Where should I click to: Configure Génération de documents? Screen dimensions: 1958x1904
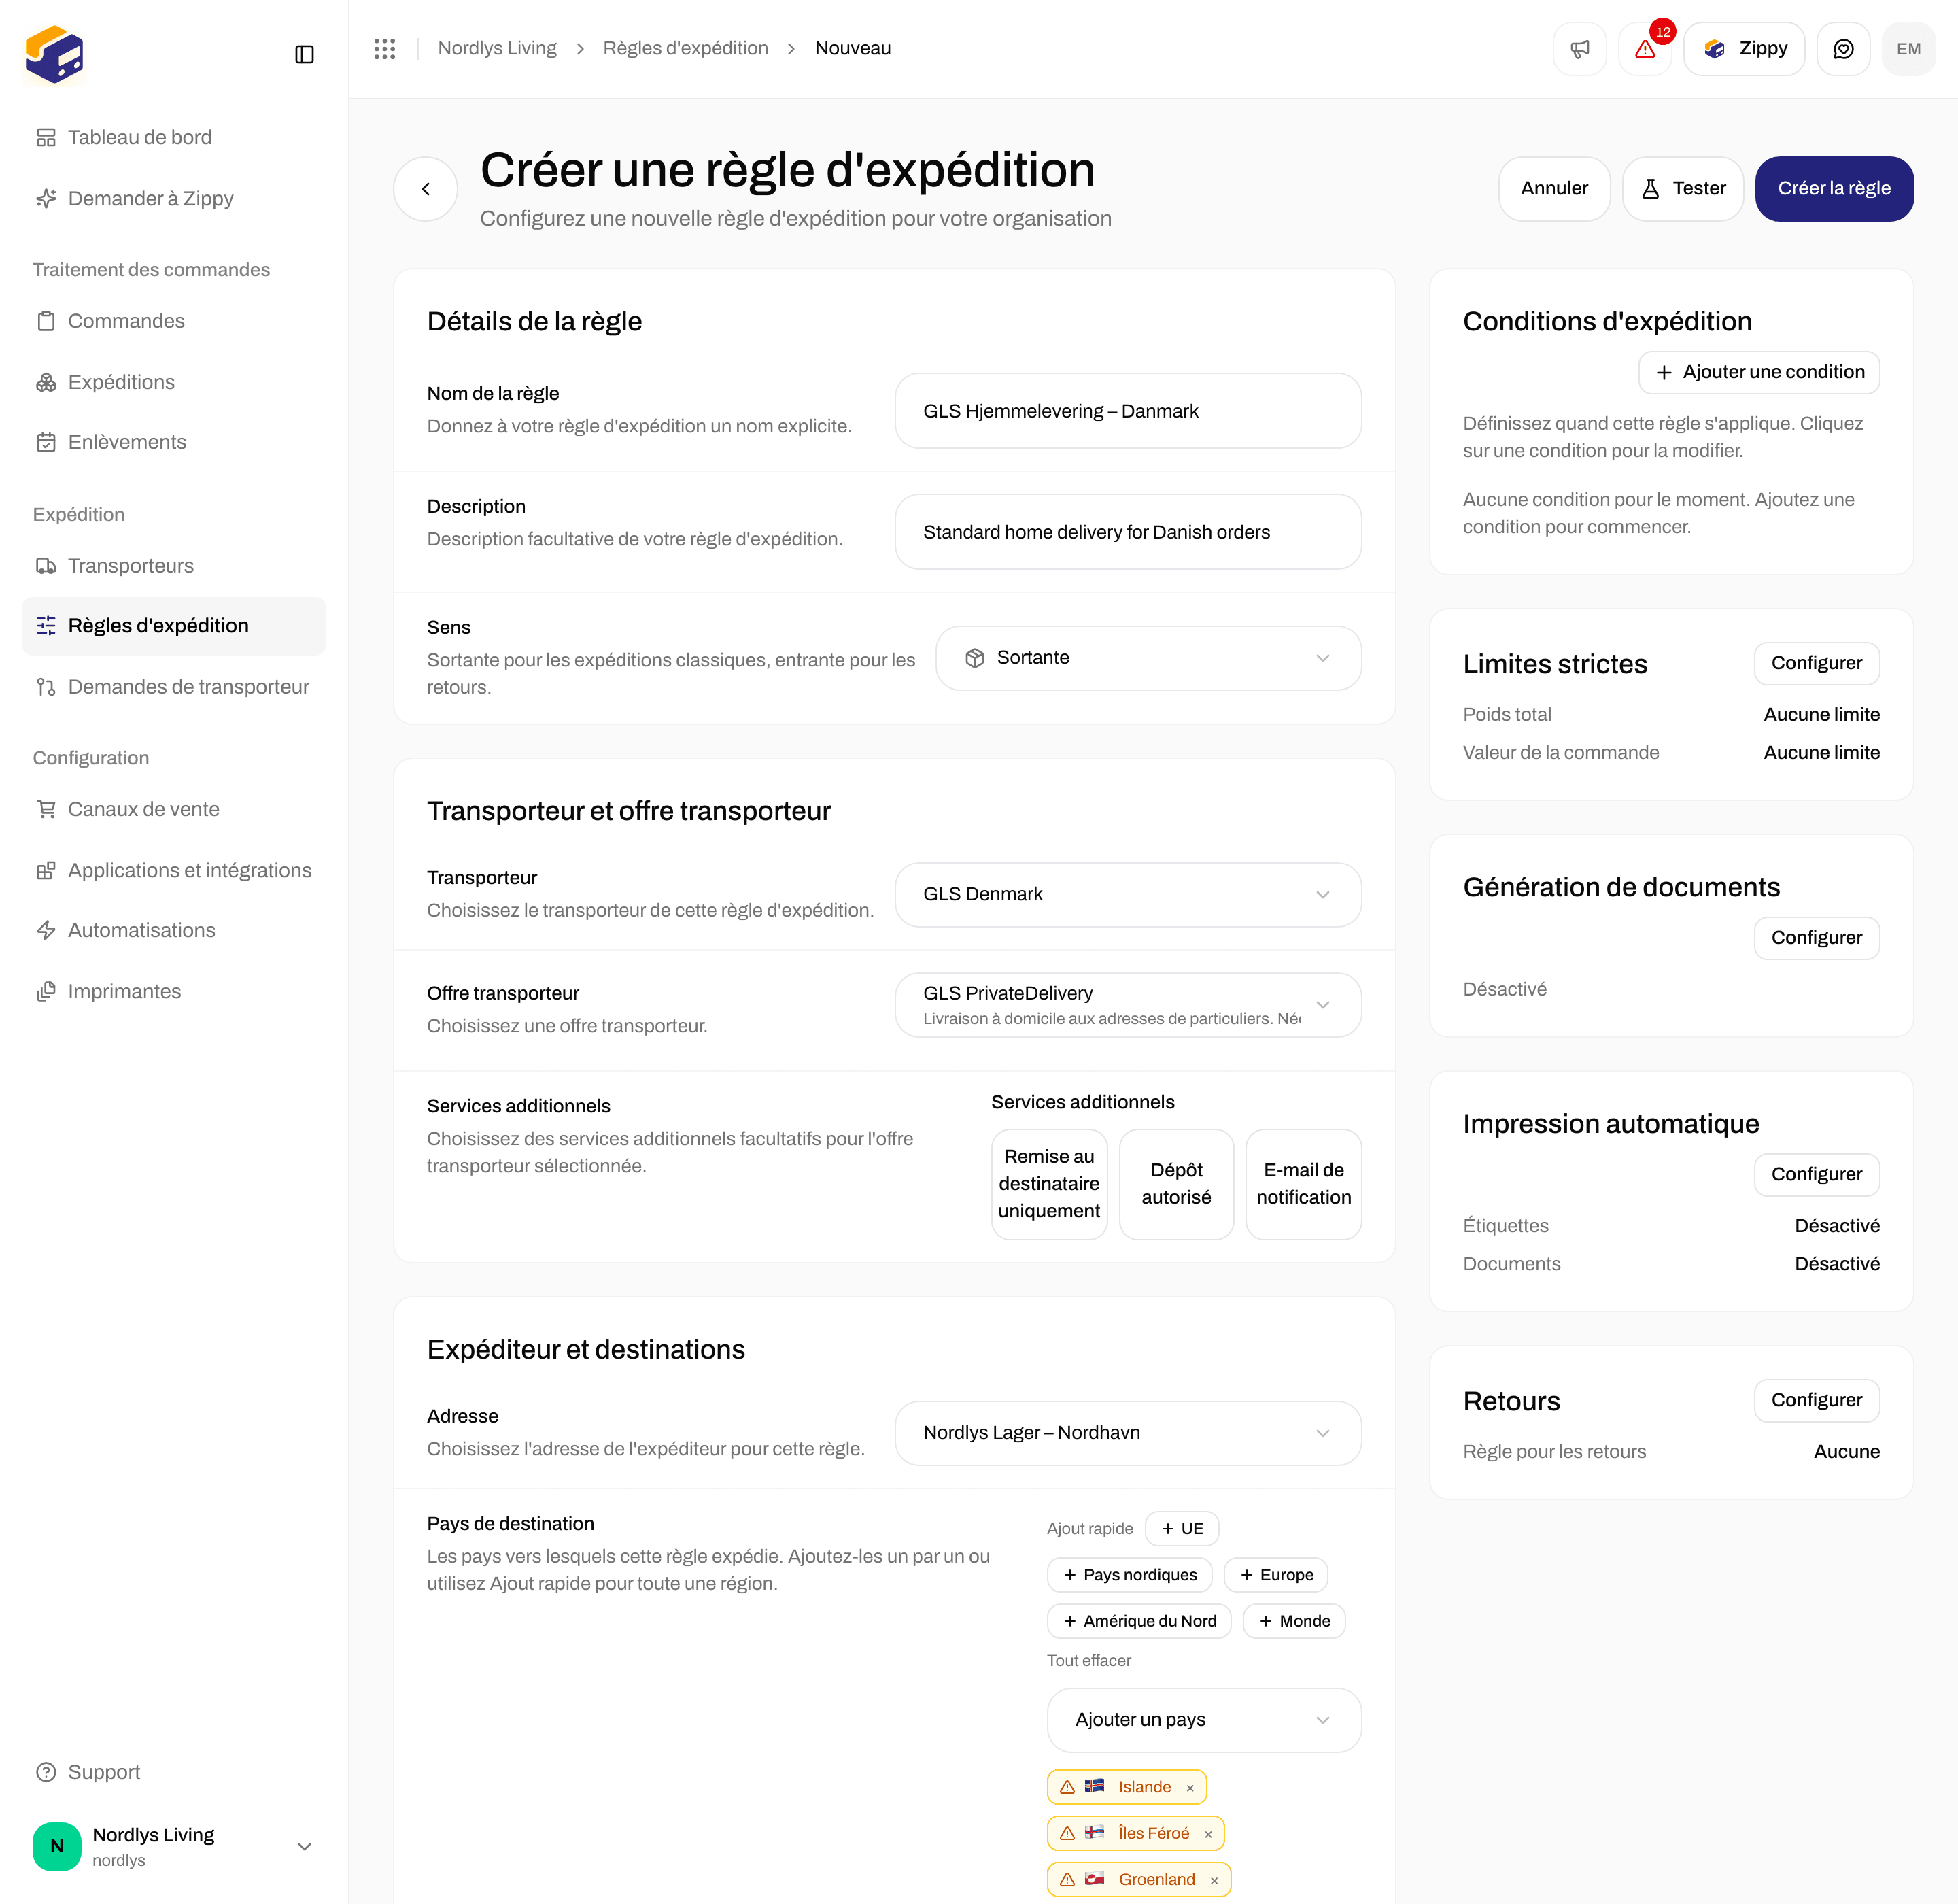click(x=1816, y=938)
